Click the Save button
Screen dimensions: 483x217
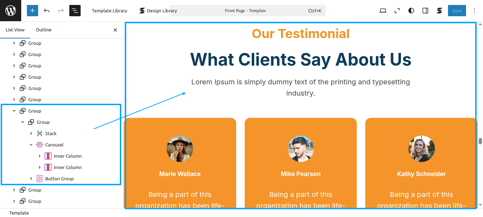(x=457, y=11)
